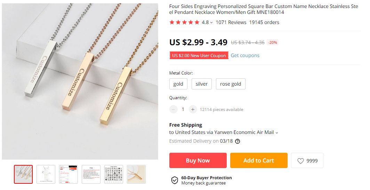Increase quantity with the plus button
The image size is (370, 190).
point(193,109)
